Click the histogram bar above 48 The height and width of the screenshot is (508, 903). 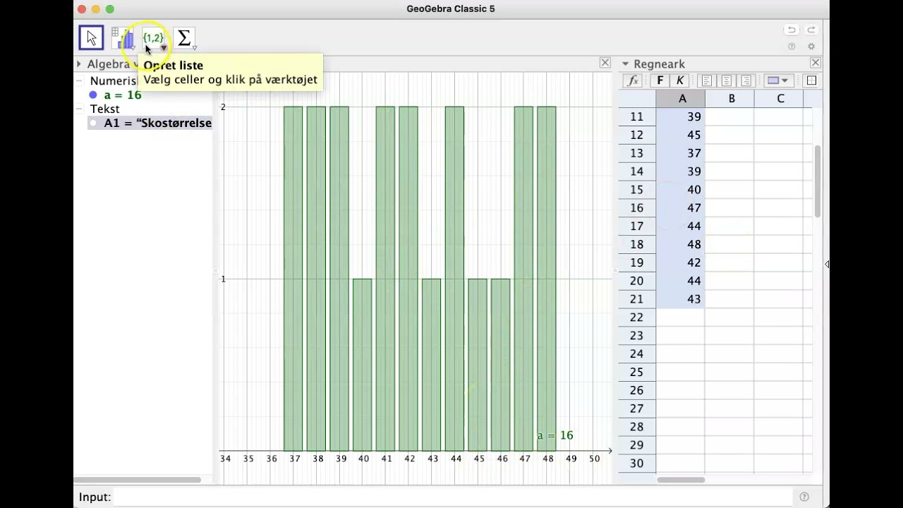pos(547,279)
